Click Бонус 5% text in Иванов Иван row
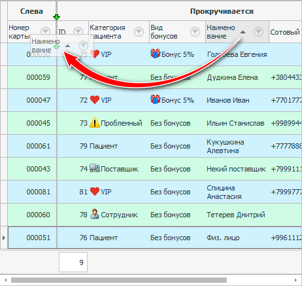This screenshot has height=286, width=302. tap(178, 100)
